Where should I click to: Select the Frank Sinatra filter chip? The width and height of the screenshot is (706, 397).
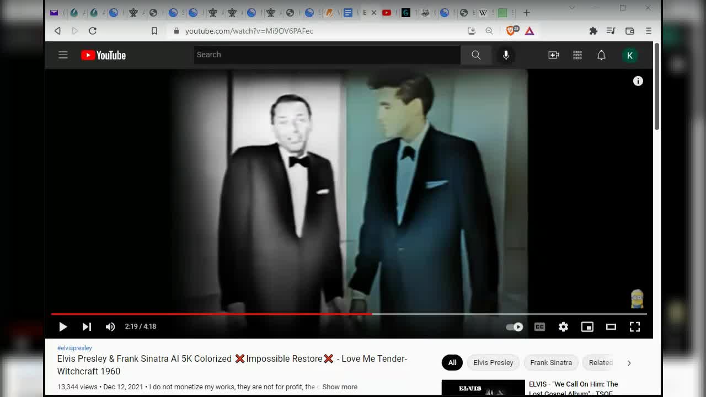tap(551, 362)
